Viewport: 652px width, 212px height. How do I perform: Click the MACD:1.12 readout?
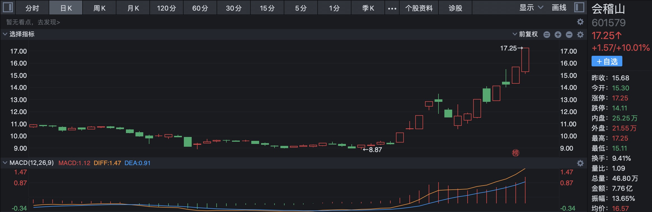pos(74,163)
